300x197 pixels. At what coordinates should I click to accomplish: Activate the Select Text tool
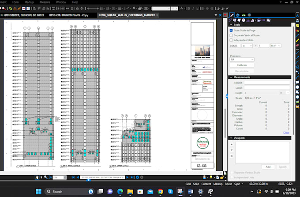point(50,177)
